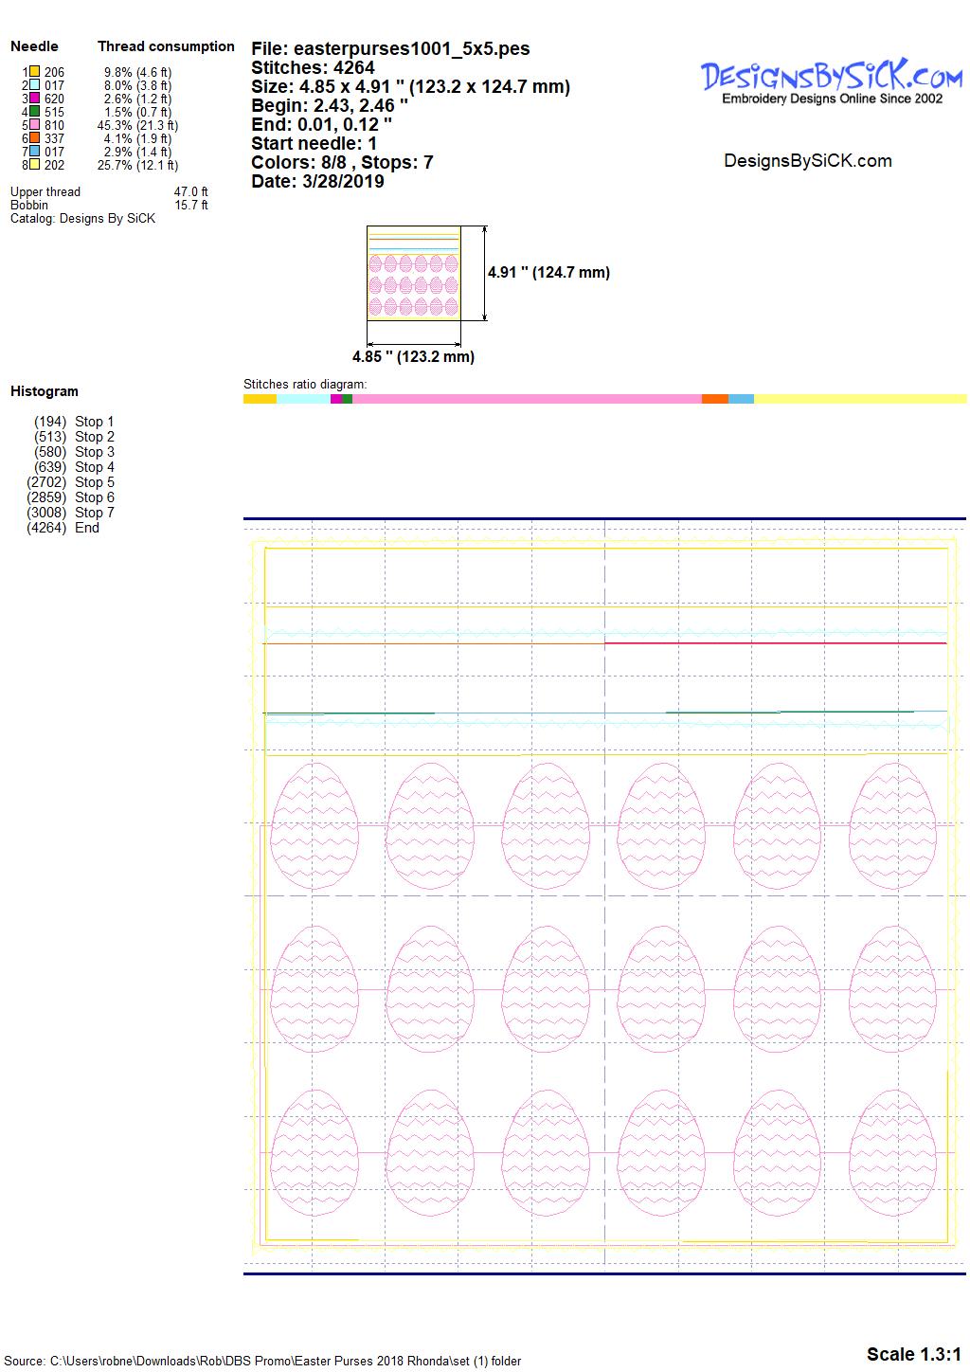The image size is (970, 1372).
Task: Pick the pink needle 5 swatch (810)
Action: point(34,125)
